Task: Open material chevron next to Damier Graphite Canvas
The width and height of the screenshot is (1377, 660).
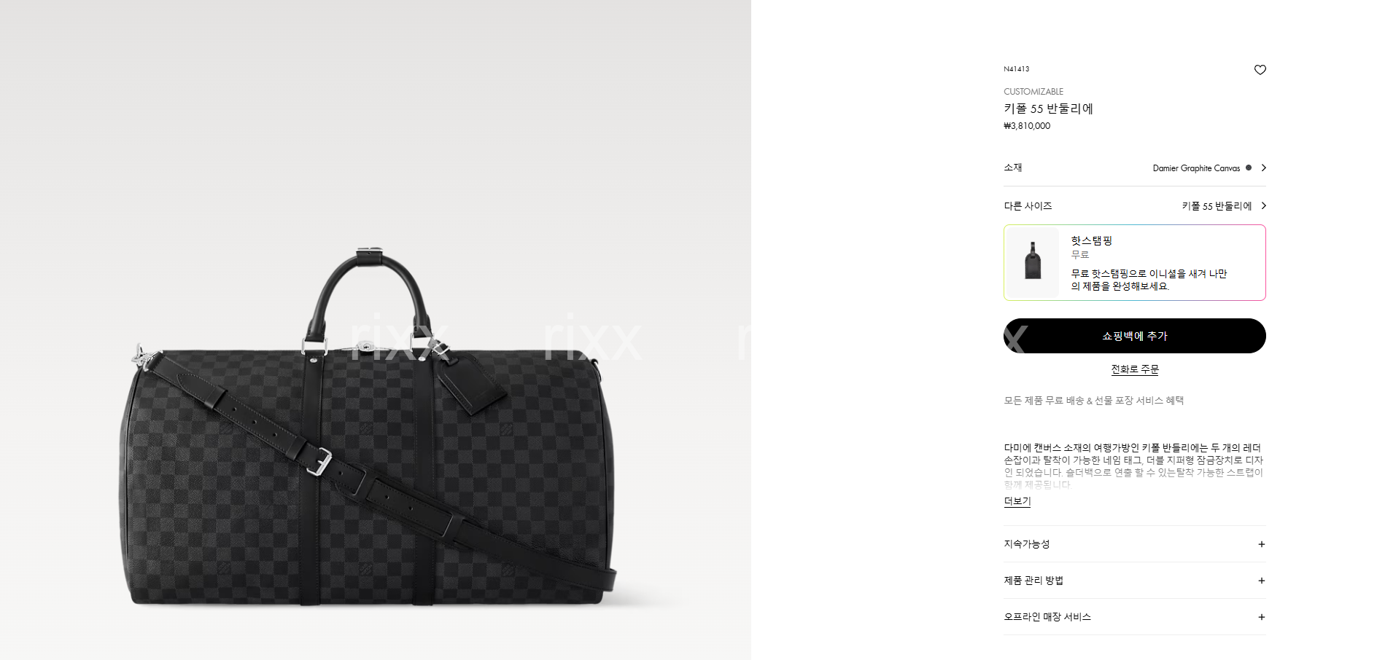Action: pyautogui.click(x=1263, y=168)
